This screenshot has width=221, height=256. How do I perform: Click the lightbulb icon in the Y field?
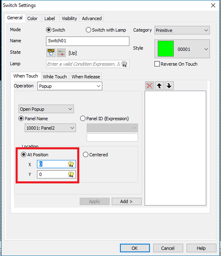(x=71, y=174)
